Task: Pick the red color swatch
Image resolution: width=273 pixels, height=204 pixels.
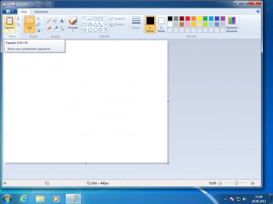Action: point(188,18)
